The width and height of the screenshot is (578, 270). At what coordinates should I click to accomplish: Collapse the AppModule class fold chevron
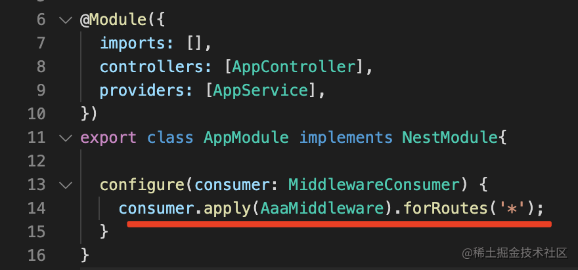(66, 138)
